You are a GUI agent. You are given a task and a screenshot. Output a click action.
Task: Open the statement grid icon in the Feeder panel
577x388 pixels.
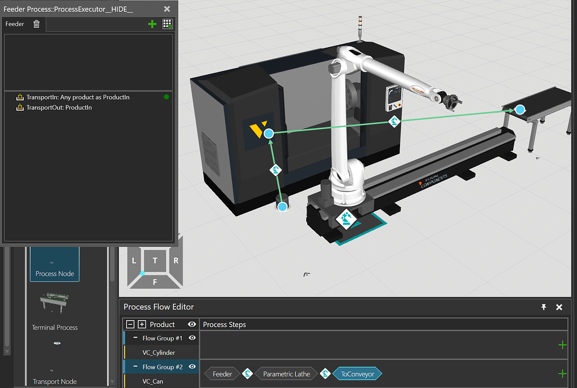click(167, 24)
